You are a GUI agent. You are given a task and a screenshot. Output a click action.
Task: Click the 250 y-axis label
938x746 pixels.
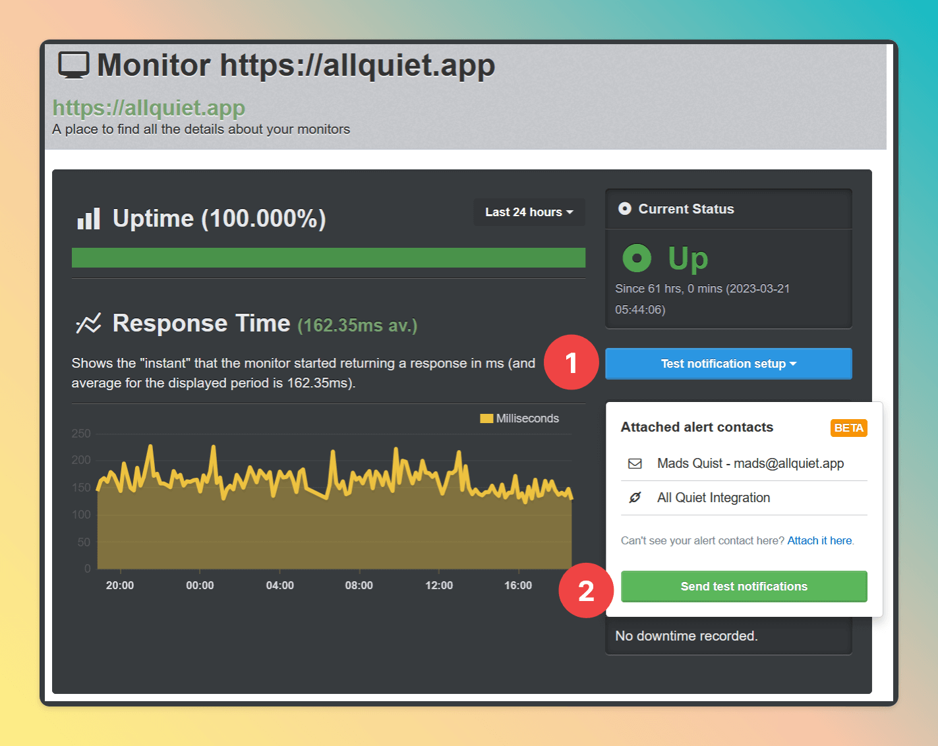pyautogui.click(x=81, y=434)
